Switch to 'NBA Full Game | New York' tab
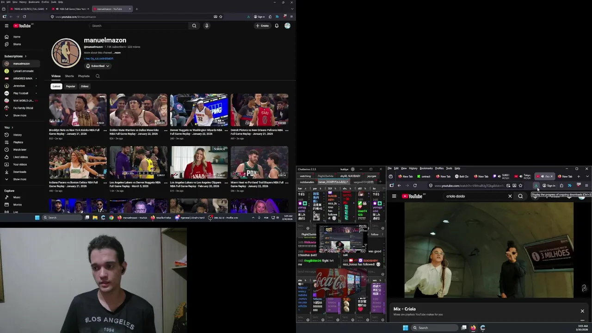This screenshot has width=592, height=333. [70, 9]
